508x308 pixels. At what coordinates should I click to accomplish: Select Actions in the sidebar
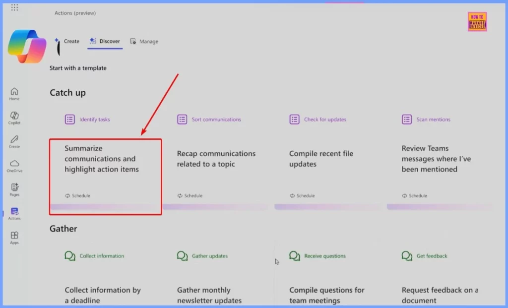[14, 214]
